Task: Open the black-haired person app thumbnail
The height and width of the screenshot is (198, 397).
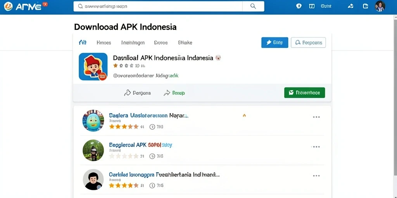Action: pyautogui.click(x=93, y=179)
